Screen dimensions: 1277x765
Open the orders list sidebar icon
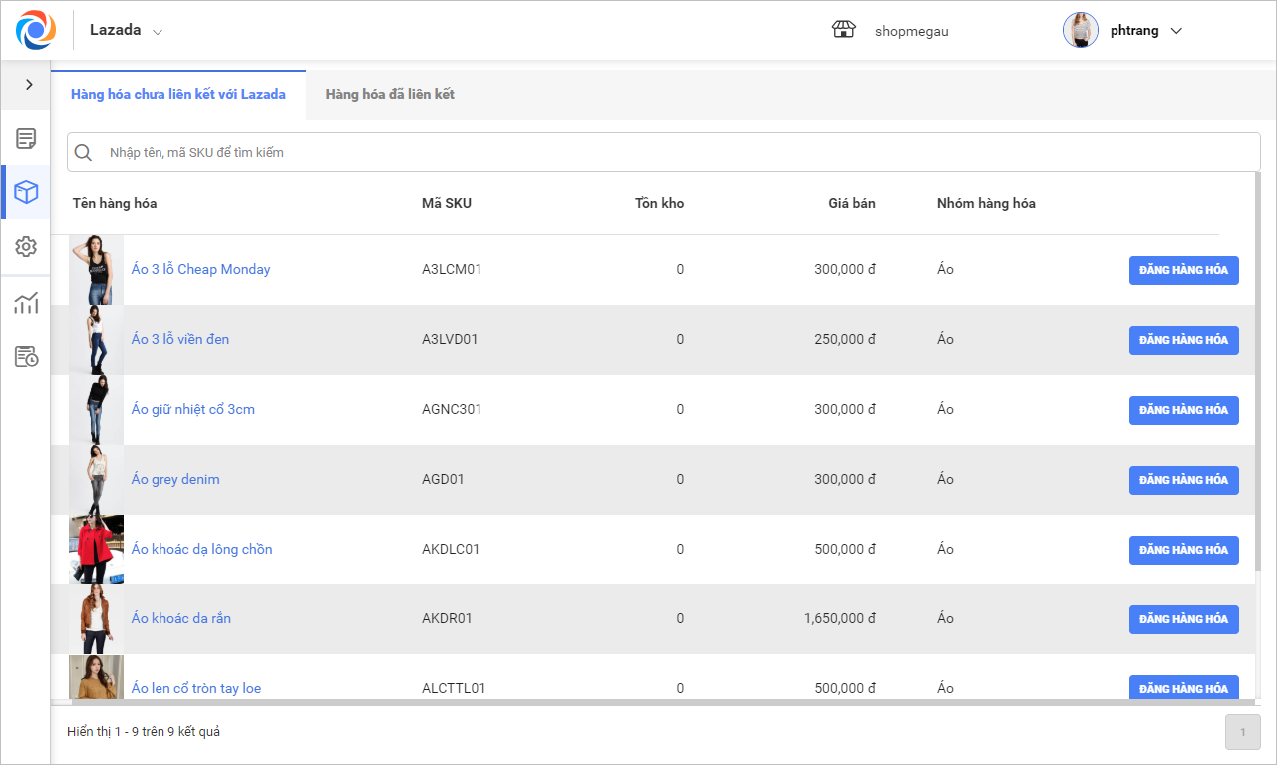tap(26, 139)
